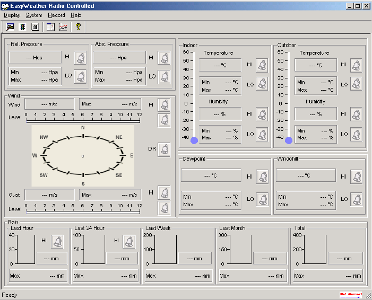This screenshot has width=372, height=300.
Task: Set gust high alarm bell
Action: [x=164, y=192]
